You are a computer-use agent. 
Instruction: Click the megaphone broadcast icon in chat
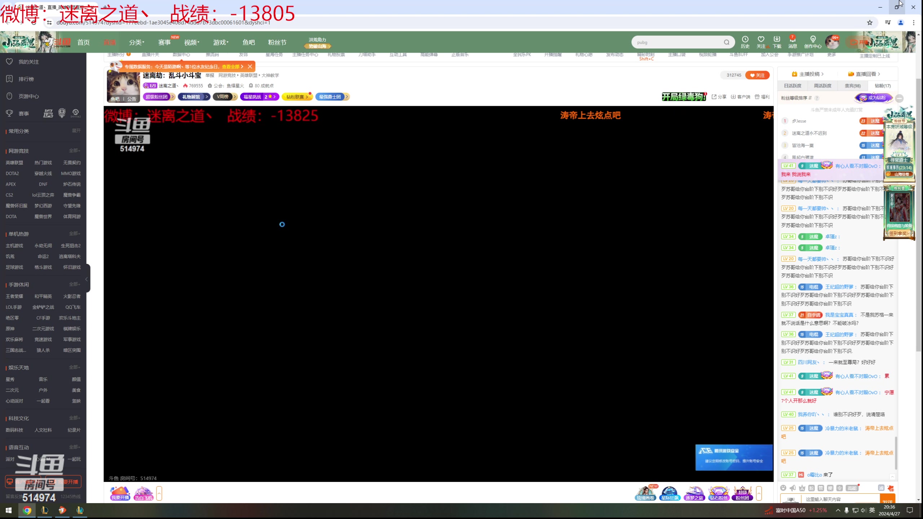click(x=792, y=488)
